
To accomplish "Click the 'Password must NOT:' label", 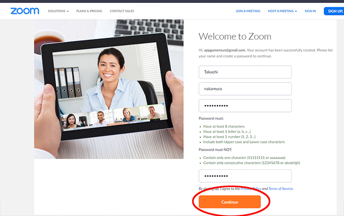I will point(215,150).
